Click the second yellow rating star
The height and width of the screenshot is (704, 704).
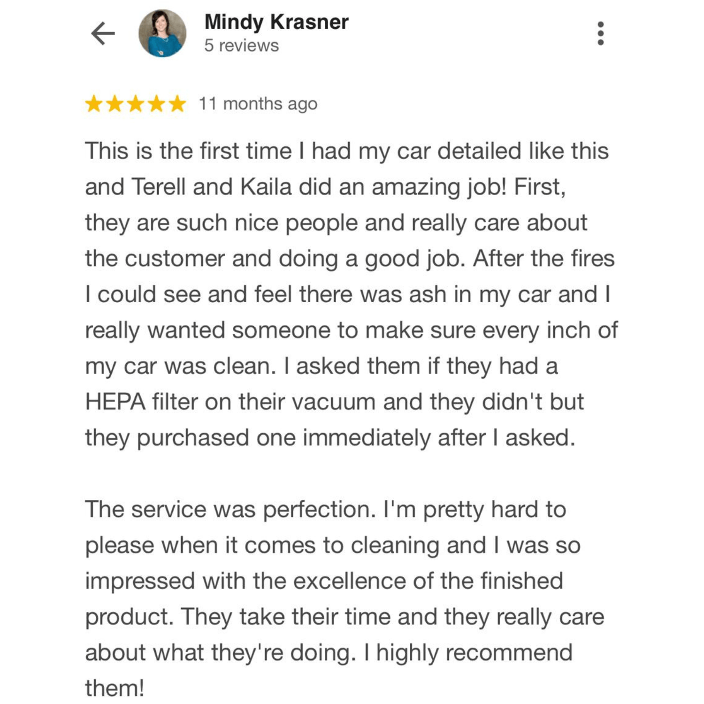point(115,104)
